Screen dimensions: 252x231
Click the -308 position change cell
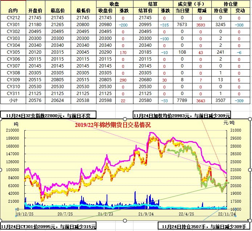pos(239,25)
